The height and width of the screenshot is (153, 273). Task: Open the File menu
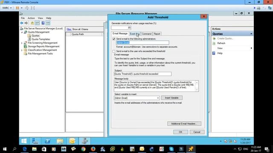point(23,18)
